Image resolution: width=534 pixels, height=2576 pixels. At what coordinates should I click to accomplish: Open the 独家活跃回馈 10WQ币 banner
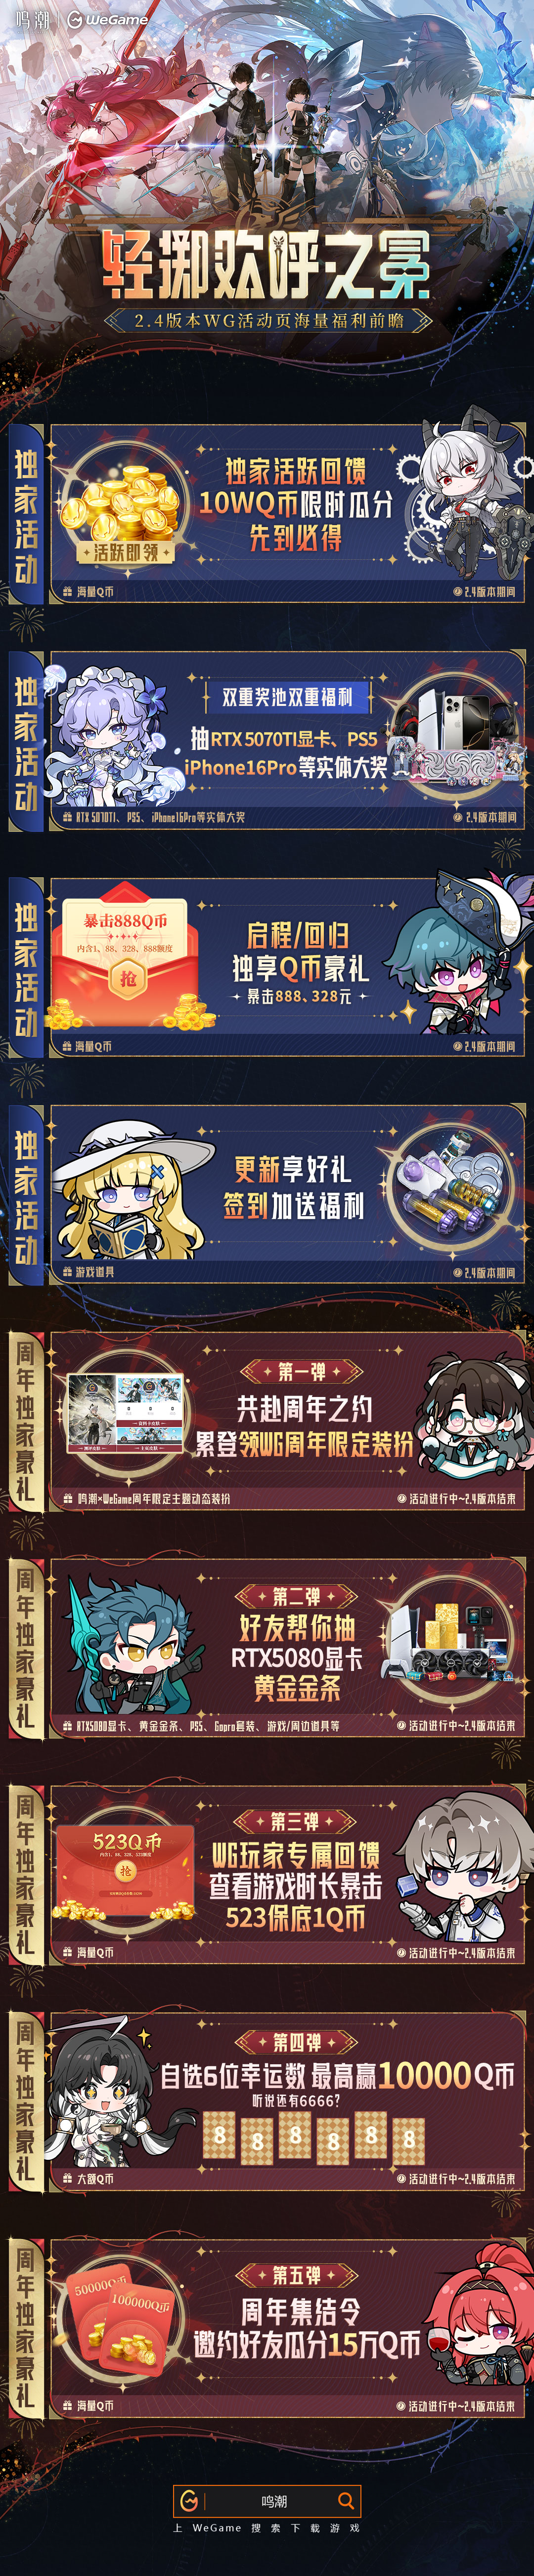(287, 512)
